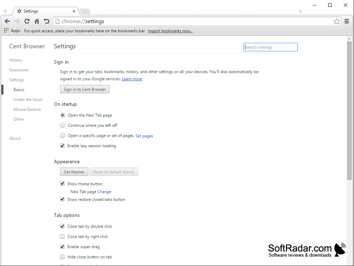Open Mouse Gesture settings
354x266 pixels.
[x=27, y=109]
